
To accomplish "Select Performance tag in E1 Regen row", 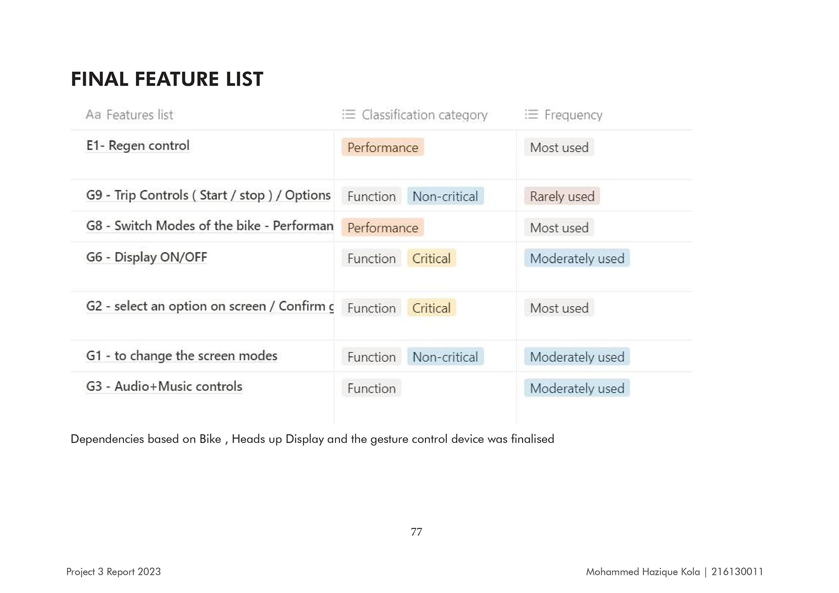I will coord(383,147).
